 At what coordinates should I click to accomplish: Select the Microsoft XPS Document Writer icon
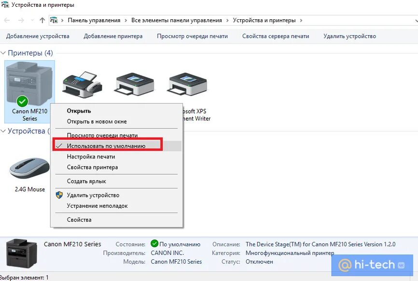click(x=187, y=84)
